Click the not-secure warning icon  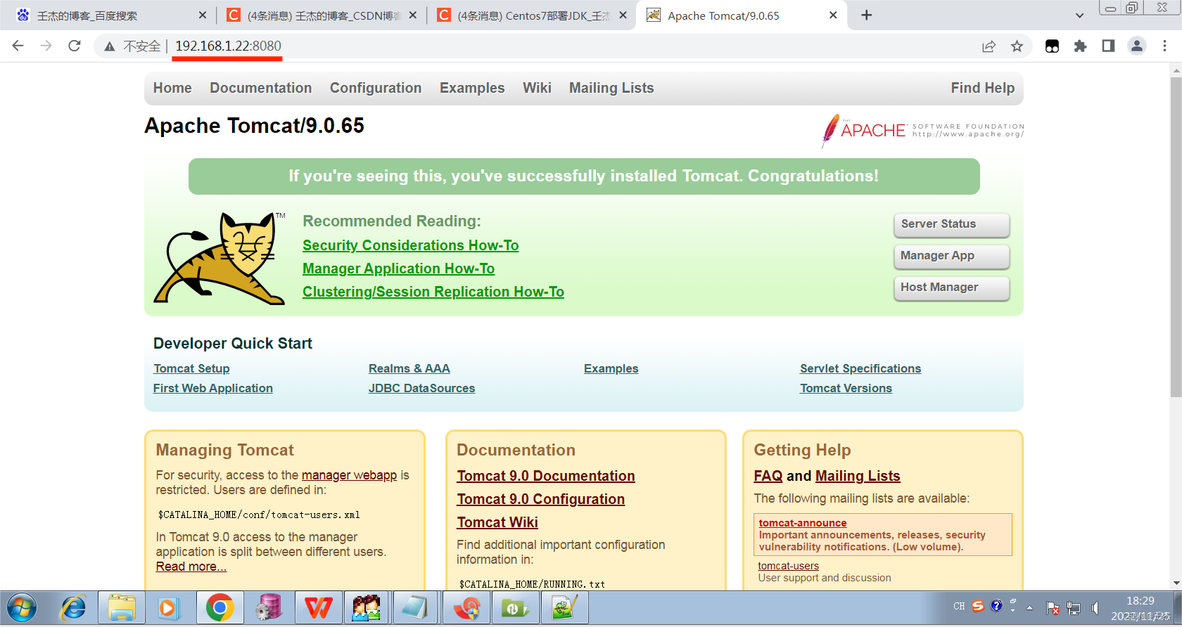point(110,46)
